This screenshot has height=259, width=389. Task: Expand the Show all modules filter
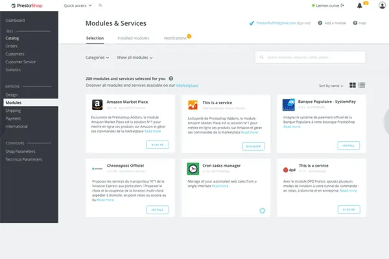tap(135, 58)
